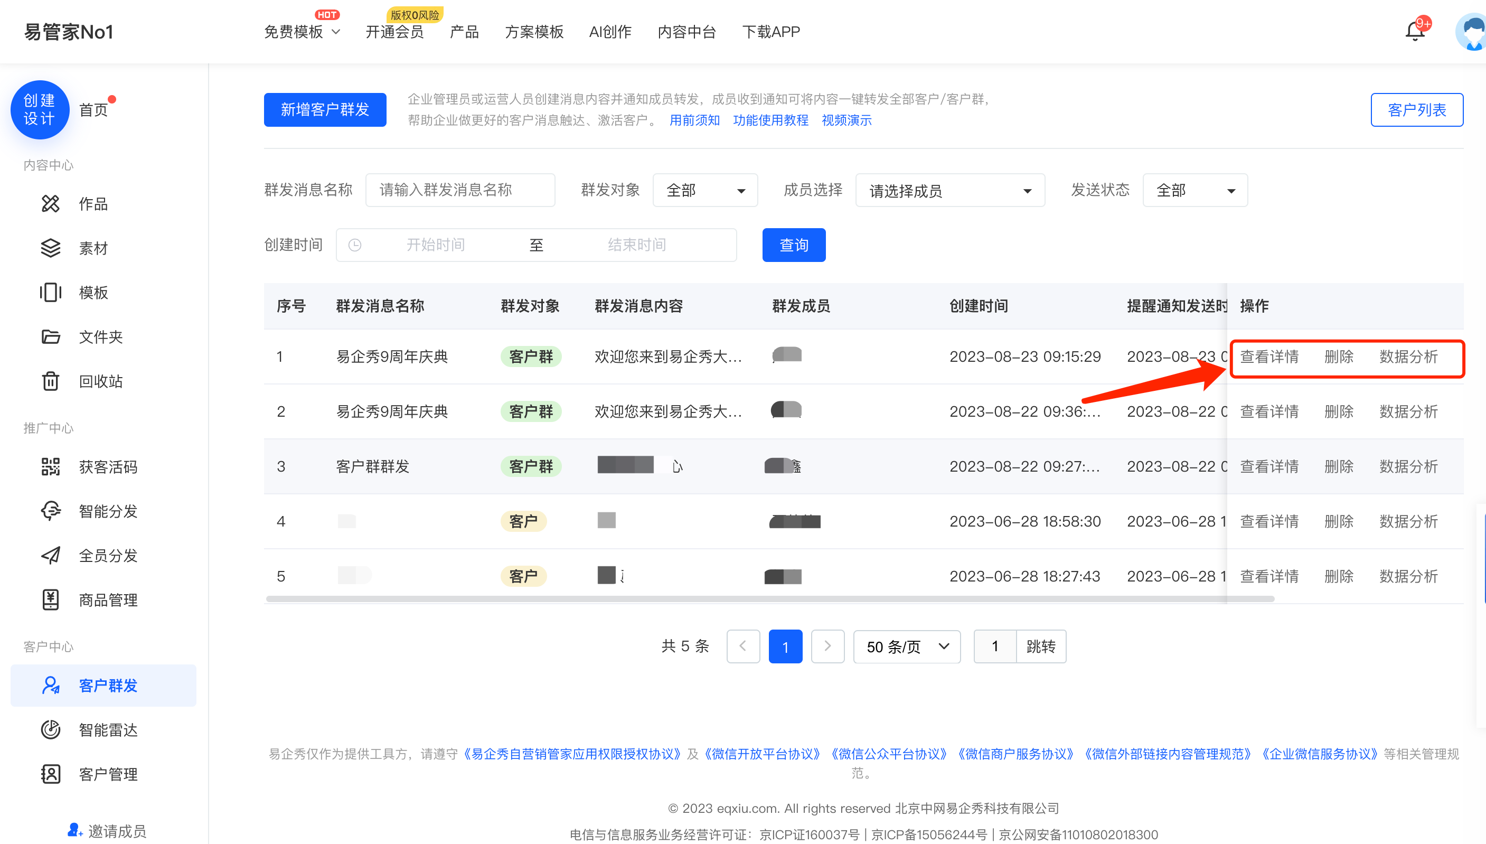
Task: Click the 模板 template icon
Action: [50, 292]
